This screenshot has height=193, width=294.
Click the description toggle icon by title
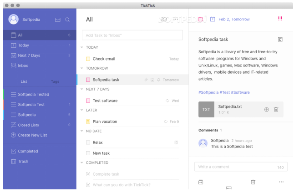point(280,40)
